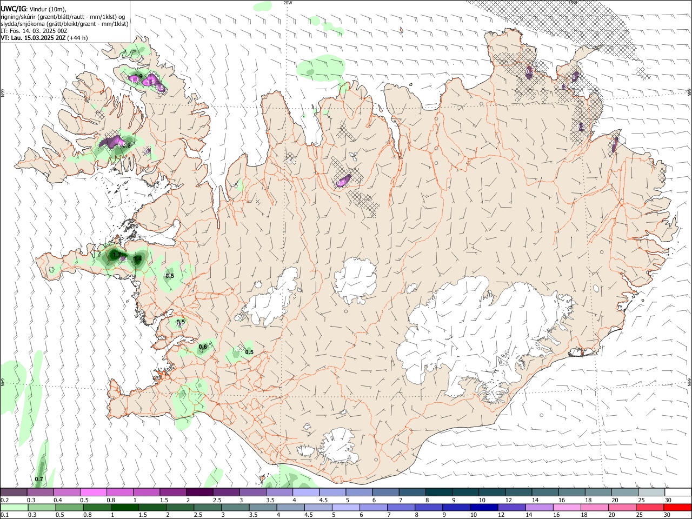The width and height of the screenshot is (692, 519).
Task: Pick dark teal snow swatch between 8 and 9
Action: coord(438,493)
